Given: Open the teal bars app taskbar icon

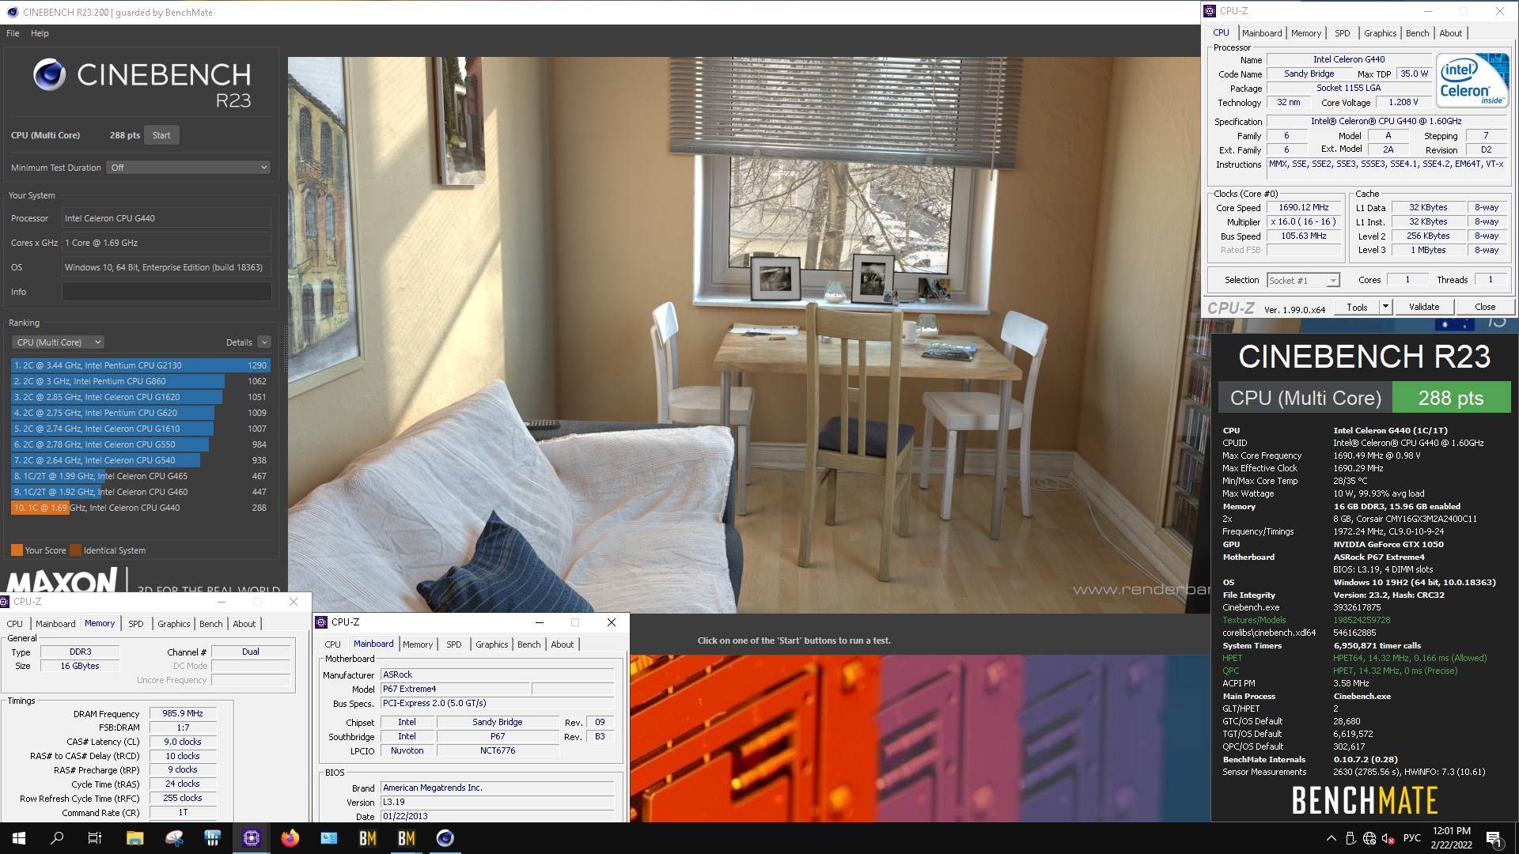Looking at the screenshot, I should (x=212, y=838).
